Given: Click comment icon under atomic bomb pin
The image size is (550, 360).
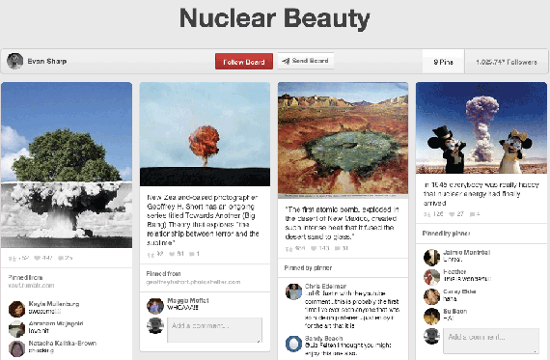Looking at the screenshot, I should point(337,248).
